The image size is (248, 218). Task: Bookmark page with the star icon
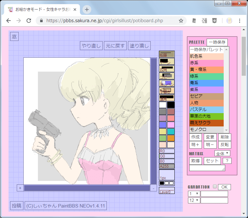pyautogui.click(x=181, y=21)
